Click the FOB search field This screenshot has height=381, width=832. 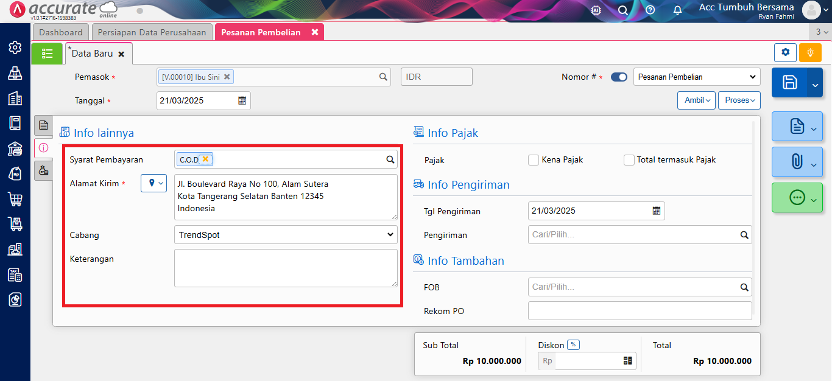[640, 287]
